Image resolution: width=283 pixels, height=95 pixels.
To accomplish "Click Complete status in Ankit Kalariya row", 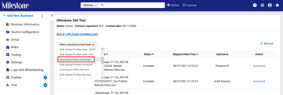I will [149, 81].
